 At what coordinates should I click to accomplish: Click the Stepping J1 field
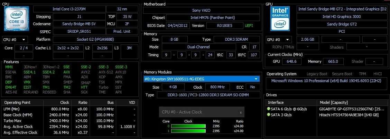tap(79, 17)
